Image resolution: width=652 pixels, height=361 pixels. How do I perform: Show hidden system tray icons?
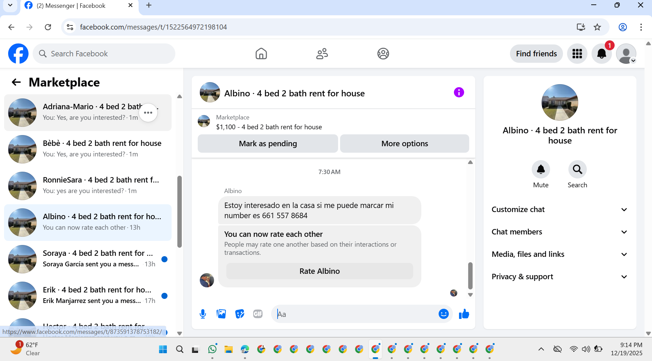tap(541, 349)
